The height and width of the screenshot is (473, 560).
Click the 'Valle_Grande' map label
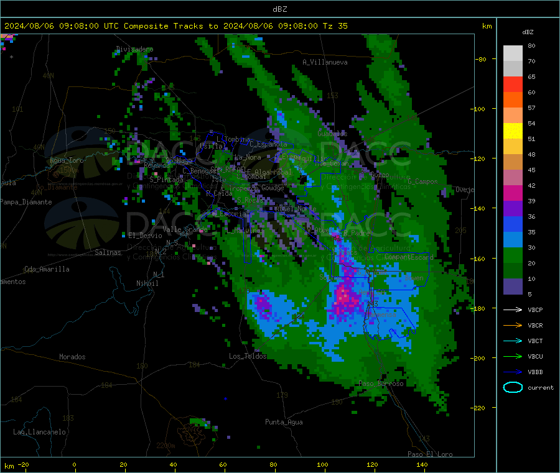coord(185,229)
